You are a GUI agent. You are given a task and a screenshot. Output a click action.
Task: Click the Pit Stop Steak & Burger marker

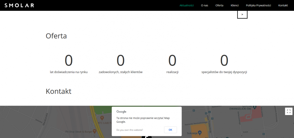[94, 131]
